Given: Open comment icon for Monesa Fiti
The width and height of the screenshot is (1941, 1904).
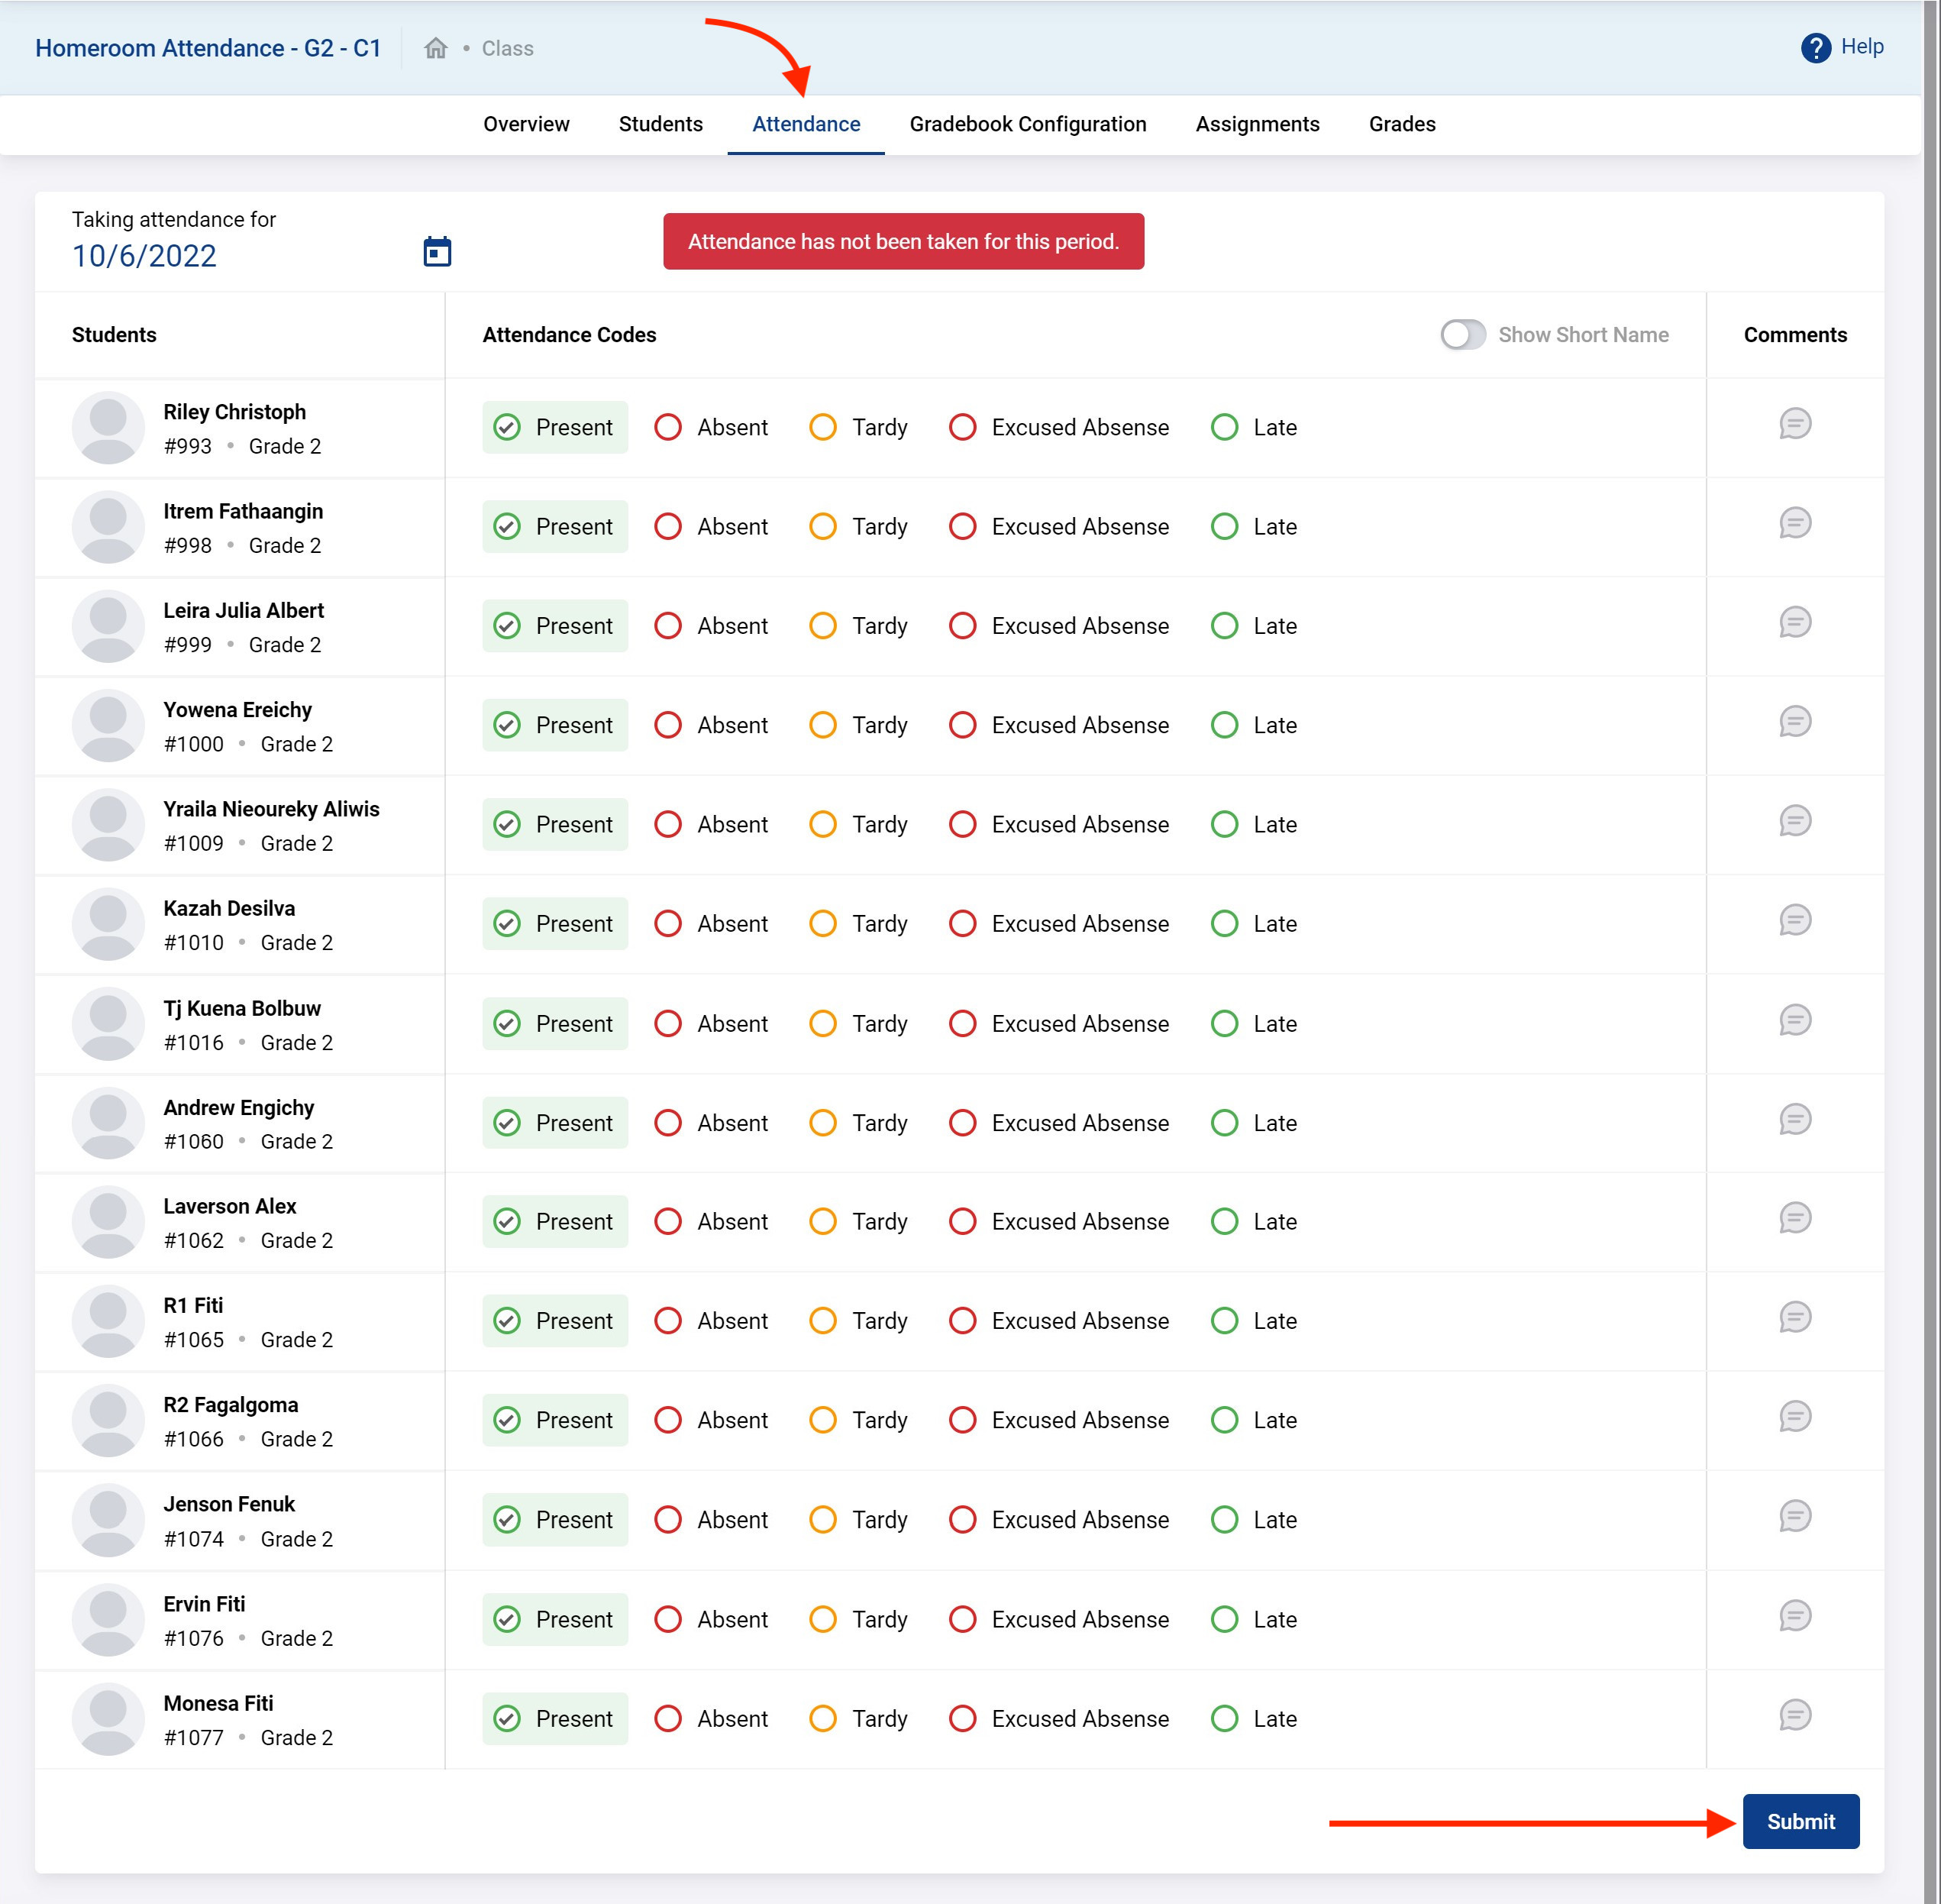Looking at the screenshot, I should click(x=1794, y=1715).
